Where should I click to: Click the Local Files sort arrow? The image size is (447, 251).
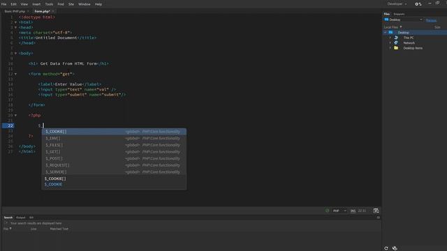(401, 27)
